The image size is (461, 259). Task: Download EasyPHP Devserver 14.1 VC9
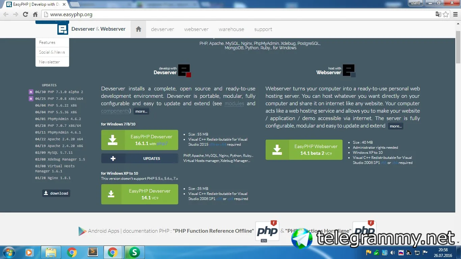(x=140, y=194)
